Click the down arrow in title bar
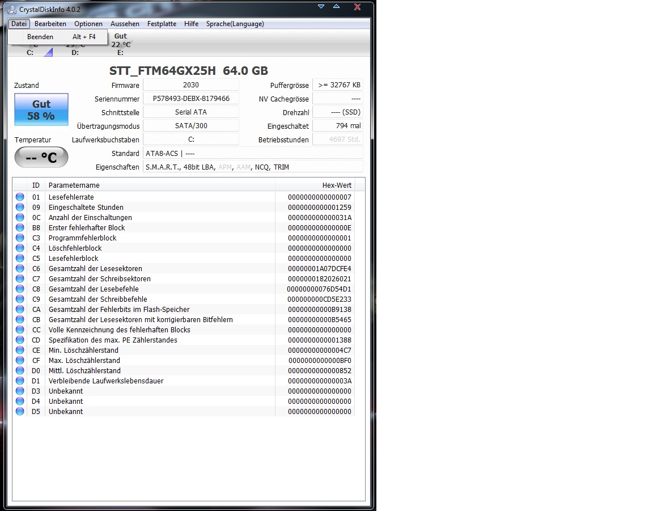This screenshot has width=653, height=511. [x=321, y=6]
